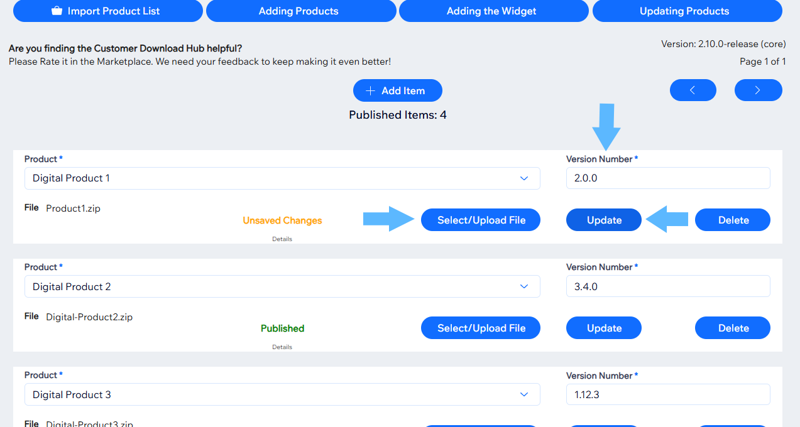800x427 pixels.
Task: Click the Add Item plus button
Action: point(397,90)
